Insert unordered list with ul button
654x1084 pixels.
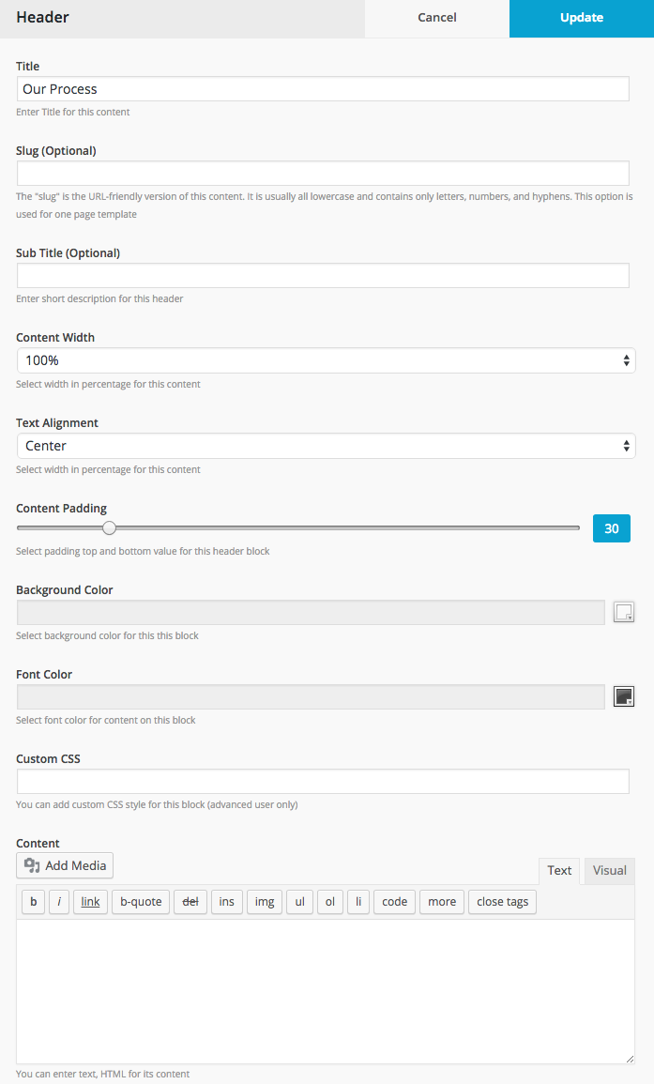point(299,902)
